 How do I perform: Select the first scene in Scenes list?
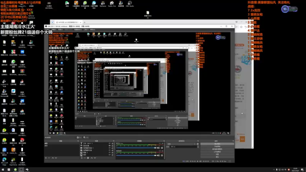(62, 143)
